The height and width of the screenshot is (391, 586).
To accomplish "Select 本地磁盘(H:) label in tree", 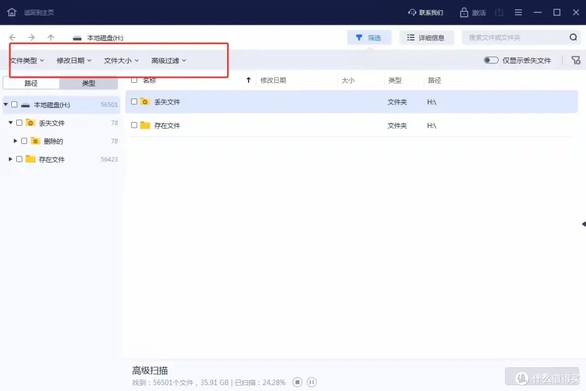I will click(x=52, y=105).
